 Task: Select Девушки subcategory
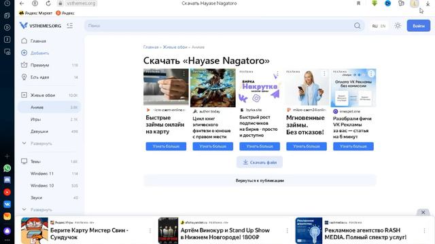pyautogui.click(x=50, y=131)
